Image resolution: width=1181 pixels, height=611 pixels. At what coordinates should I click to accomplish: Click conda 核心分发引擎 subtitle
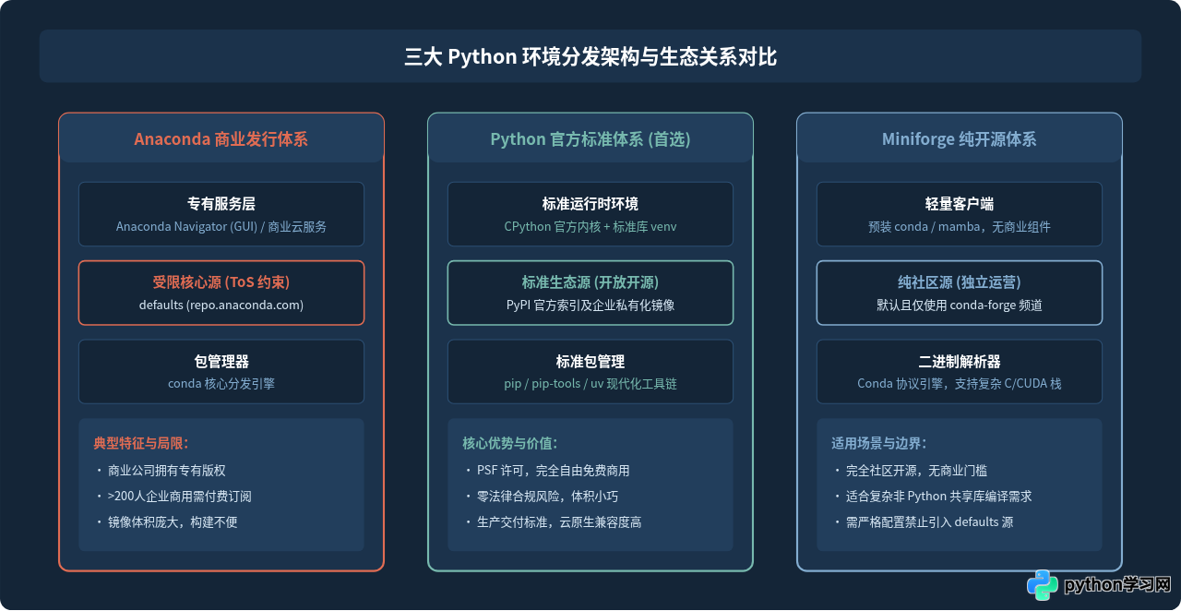[221, 384]
